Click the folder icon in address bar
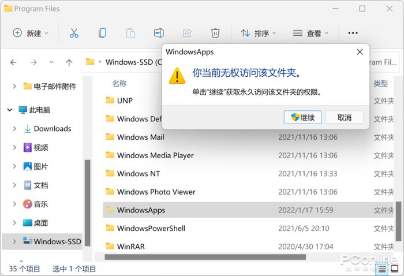Viewport: 404px width, 276px height. 90,62
